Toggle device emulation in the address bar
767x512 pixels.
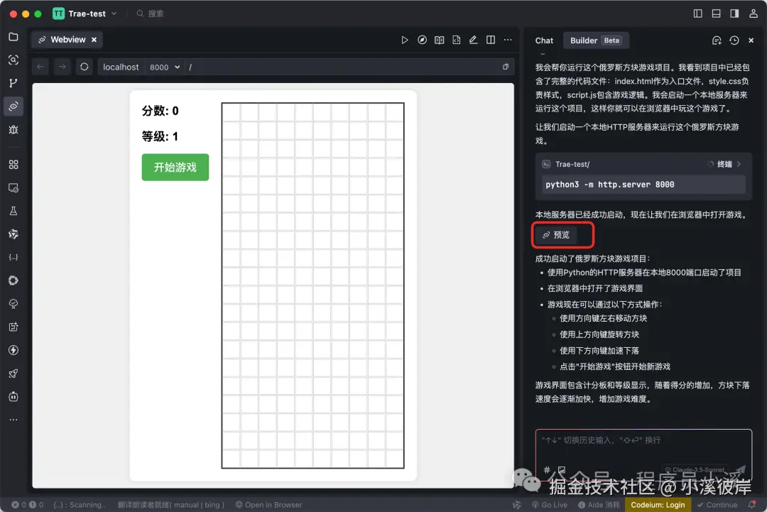click(x=505, y=66)
